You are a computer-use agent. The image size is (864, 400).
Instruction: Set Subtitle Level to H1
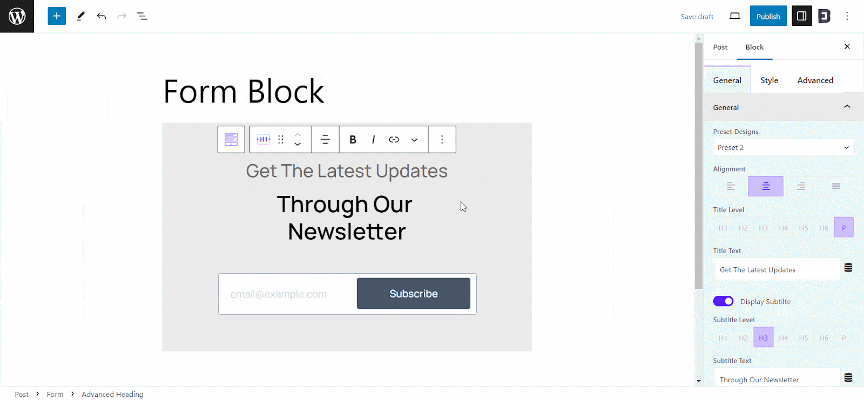point(723,337)
